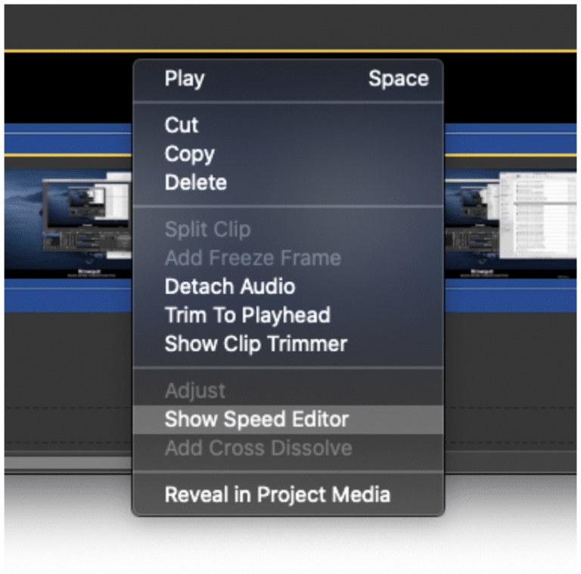Choose Trim To Playhead
Screen dimensions: 581x574
[x=288, y=315]
